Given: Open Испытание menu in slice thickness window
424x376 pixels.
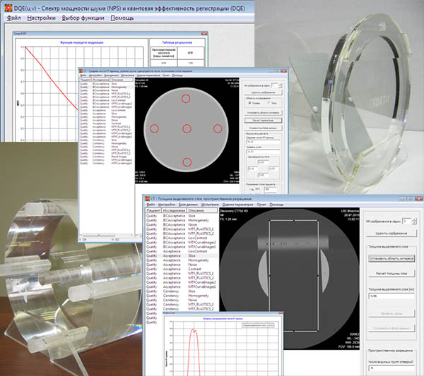Looking at the screenshot, I should click(210, 205).
